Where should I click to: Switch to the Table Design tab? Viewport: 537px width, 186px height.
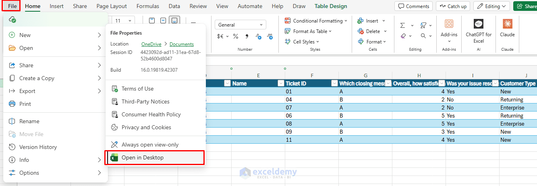pos(331,6)
